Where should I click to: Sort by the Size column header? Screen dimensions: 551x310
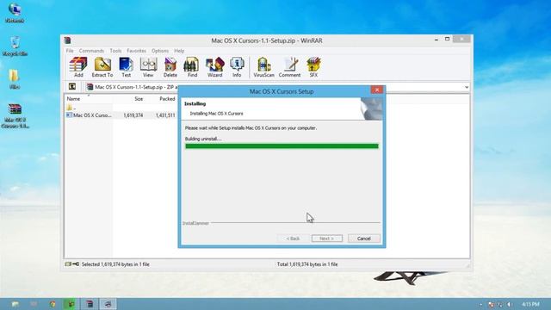pos(139,99)
